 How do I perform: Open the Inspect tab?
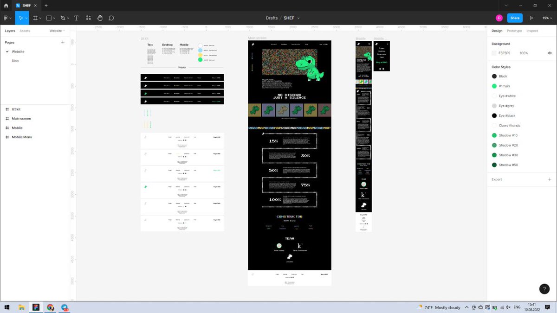click(x=532, y=31)
